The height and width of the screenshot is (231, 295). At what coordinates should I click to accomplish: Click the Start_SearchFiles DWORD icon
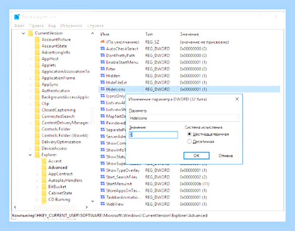(102, 177)
